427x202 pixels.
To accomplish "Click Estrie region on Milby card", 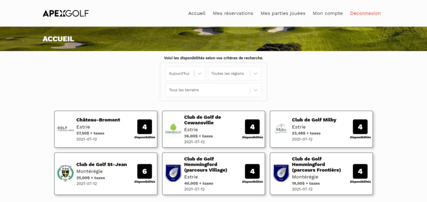I will point(299,127).
